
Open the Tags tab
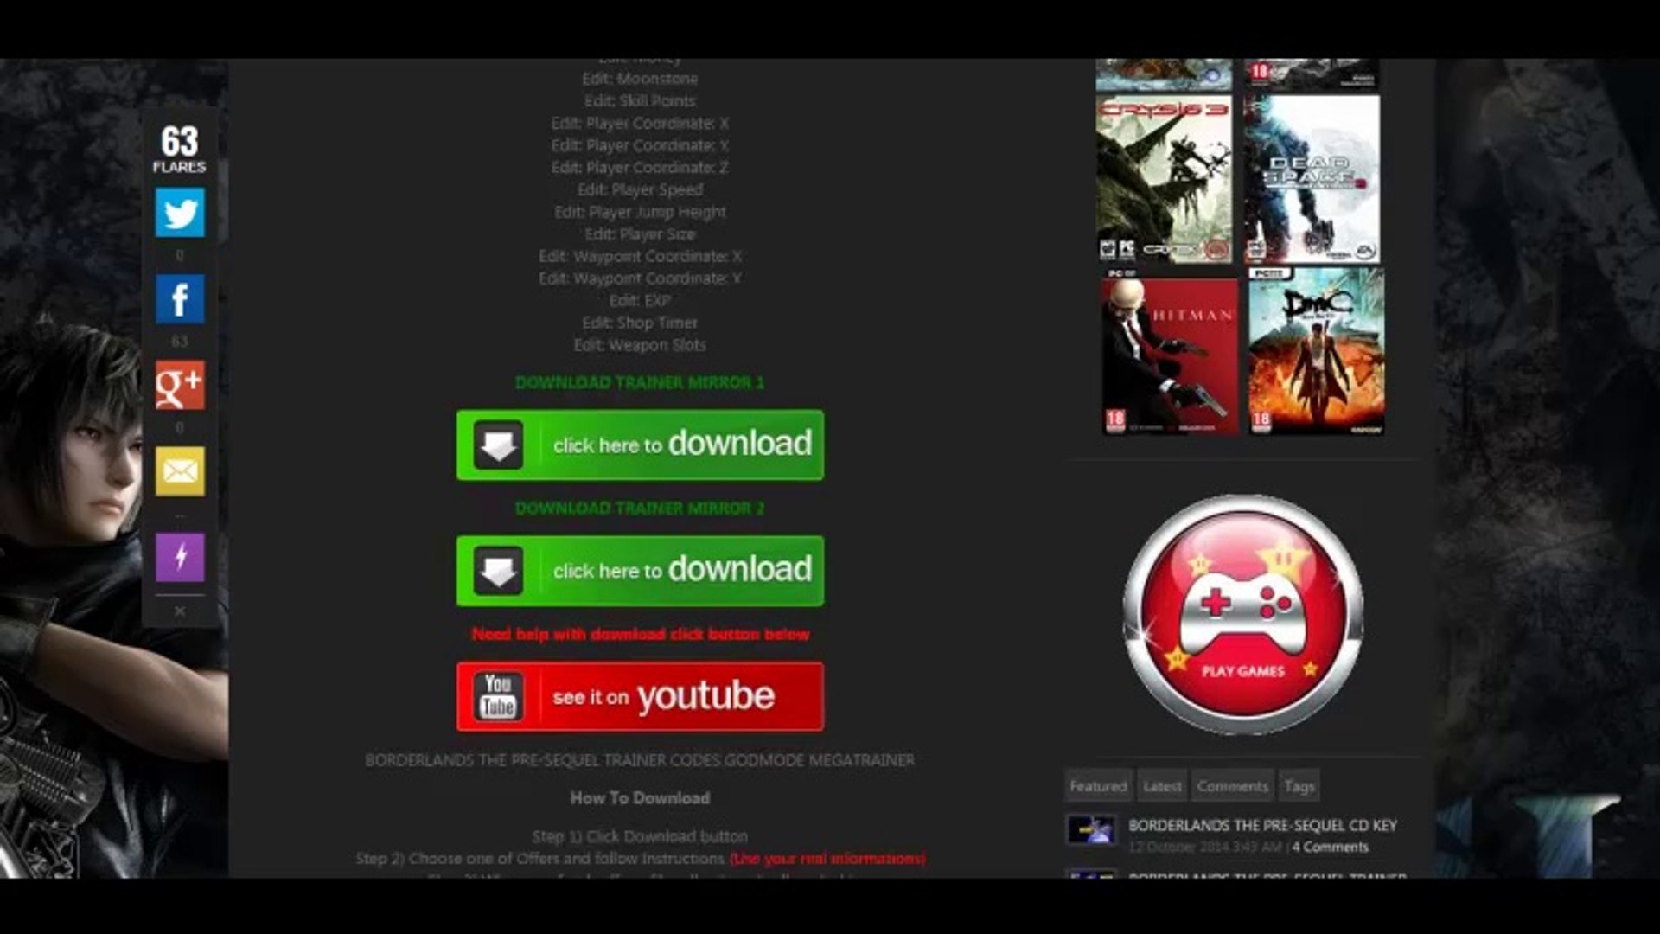[1299, 786]
